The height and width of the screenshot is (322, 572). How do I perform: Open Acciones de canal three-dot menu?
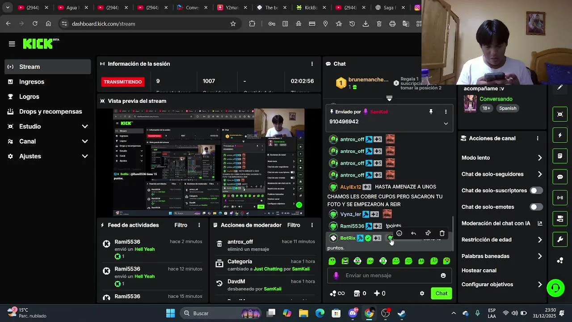click(x=538, y=139)
